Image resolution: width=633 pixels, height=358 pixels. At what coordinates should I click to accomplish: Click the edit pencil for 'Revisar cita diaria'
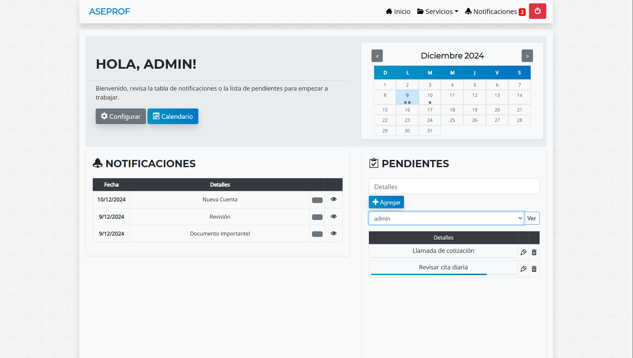[524, 269]
